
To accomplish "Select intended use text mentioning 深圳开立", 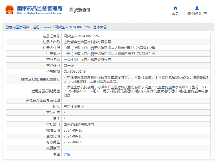I will (136, 91).
